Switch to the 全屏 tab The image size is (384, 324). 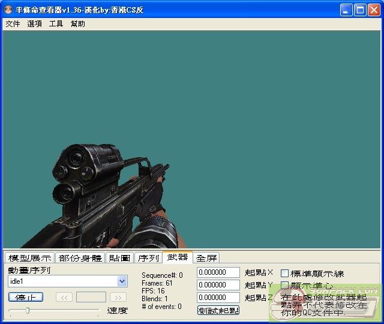tap(206, 258)
